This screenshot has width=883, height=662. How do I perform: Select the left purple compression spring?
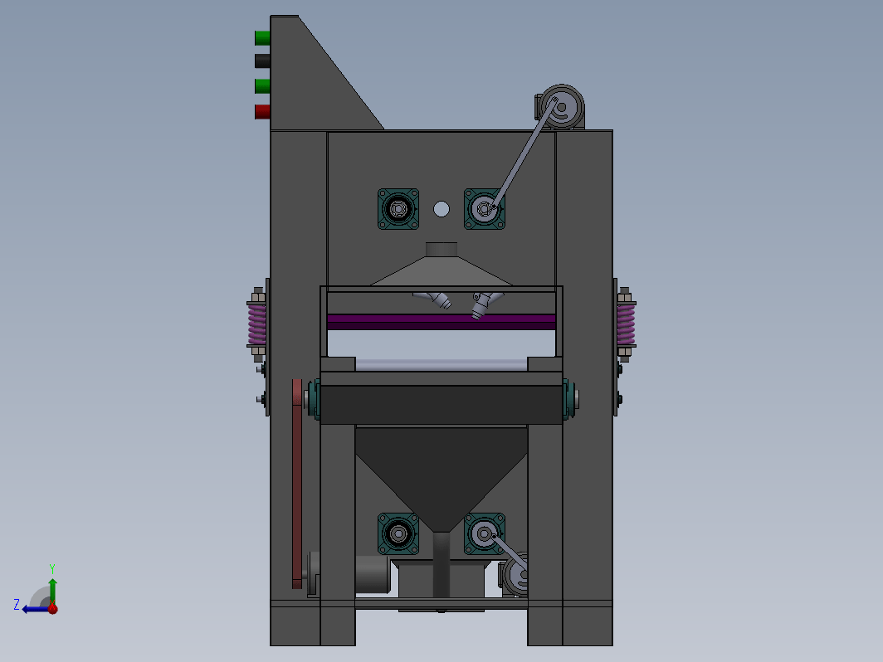coord(256,325)
